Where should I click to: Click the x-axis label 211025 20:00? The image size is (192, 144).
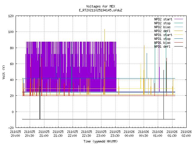[x=15, y=134]
